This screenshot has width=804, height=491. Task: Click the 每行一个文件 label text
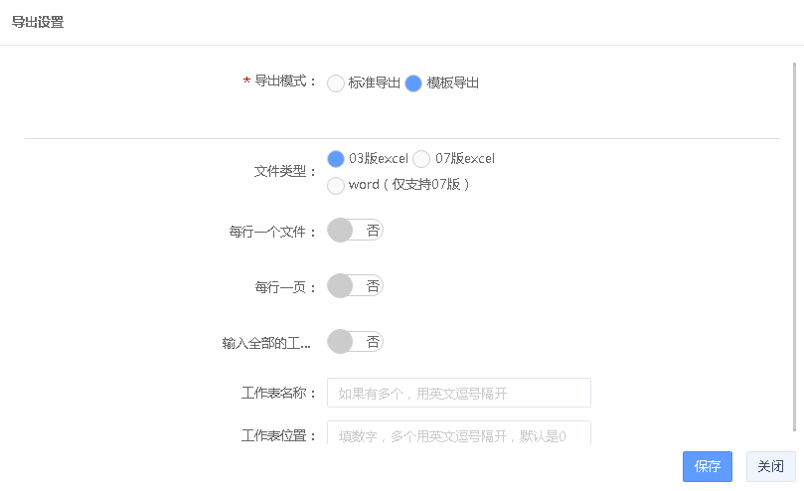[272, 232]
